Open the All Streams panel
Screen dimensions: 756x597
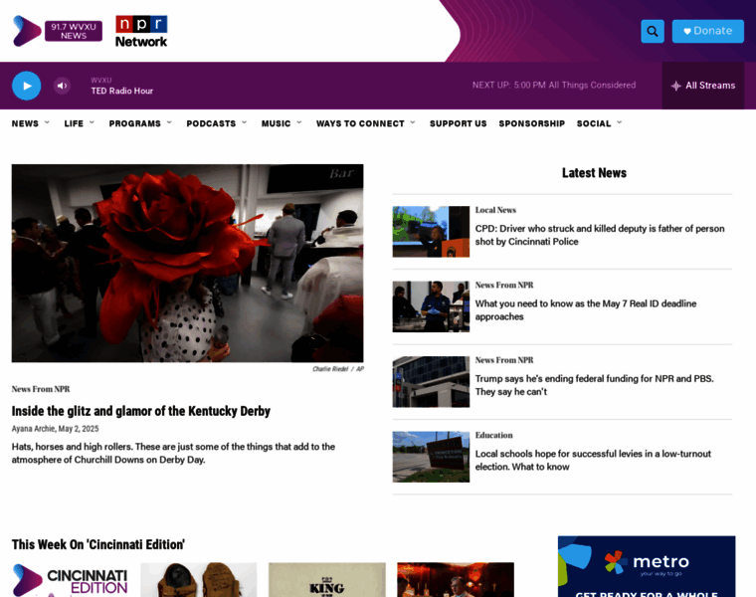(x=703, y=86)
